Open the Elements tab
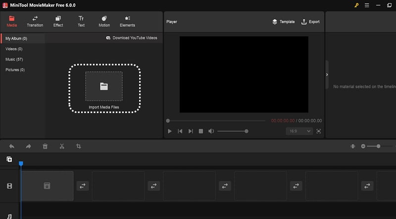The image size is (396, 219). coord(127,21)
